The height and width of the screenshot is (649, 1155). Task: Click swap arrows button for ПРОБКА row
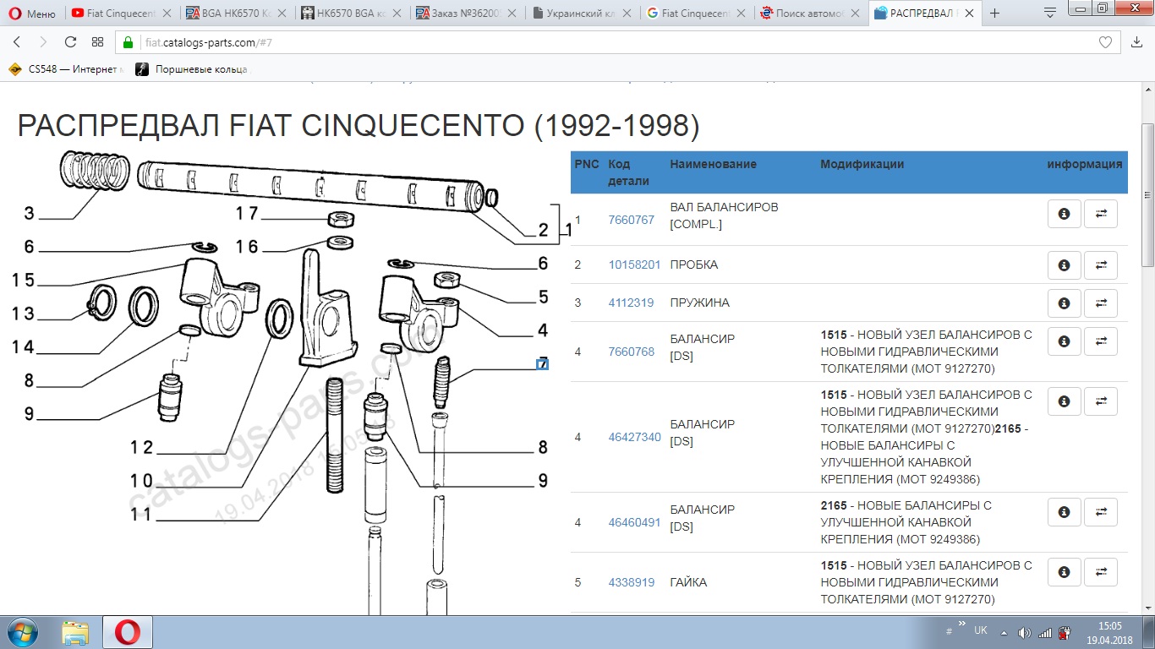click(1101, 265)
